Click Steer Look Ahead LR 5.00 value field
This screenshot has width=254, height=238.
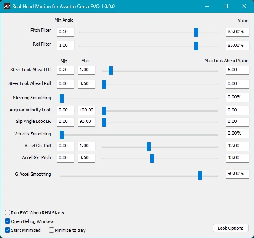pyautogui.click(x=237, y=70)
